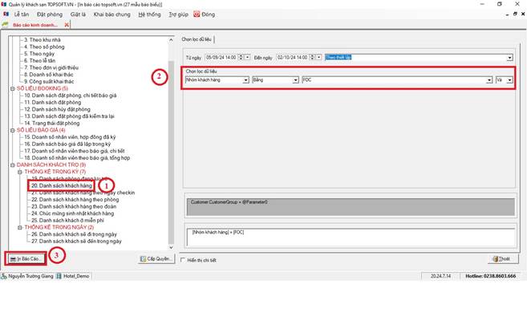Collapse the DANH SÁCH KHÁCH TRỌ group
This screenshot has height=329, width=527.
point(13,165)
